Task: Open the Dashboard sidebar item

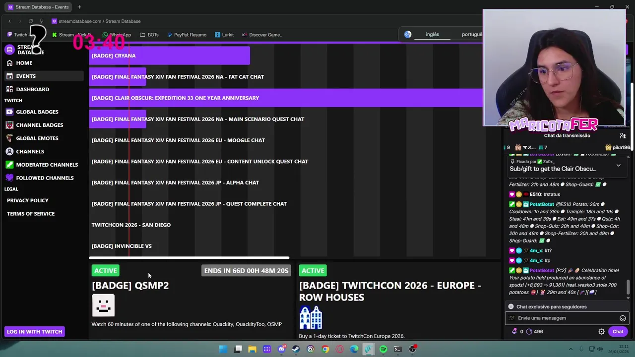Action: (32, 89)
